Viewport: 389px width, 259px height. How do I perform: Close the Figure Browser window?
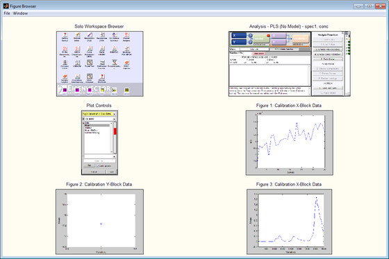(380, 6)
